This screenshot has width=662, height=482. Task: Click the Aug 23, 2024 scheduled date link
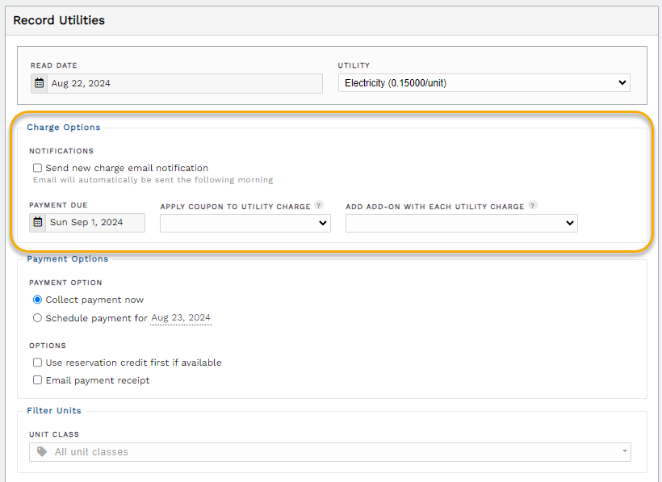click(181, 317)
